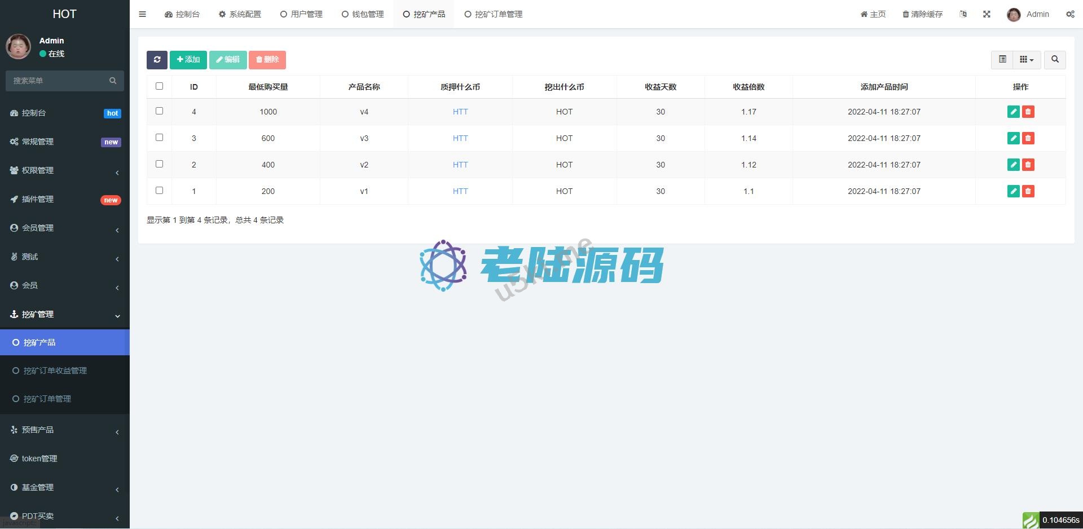This screenshot has height=529, width=1083.
Task: Expand the 权限管理 sidebar menu
Action: 65,170
